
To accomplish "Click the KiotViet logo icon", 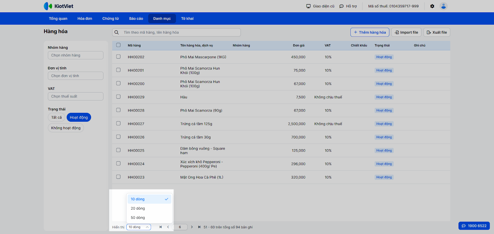I will [48, 6].
